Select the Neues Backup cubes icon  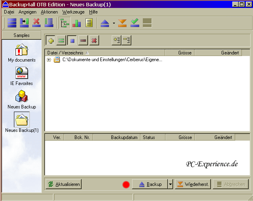pos(22,99)
